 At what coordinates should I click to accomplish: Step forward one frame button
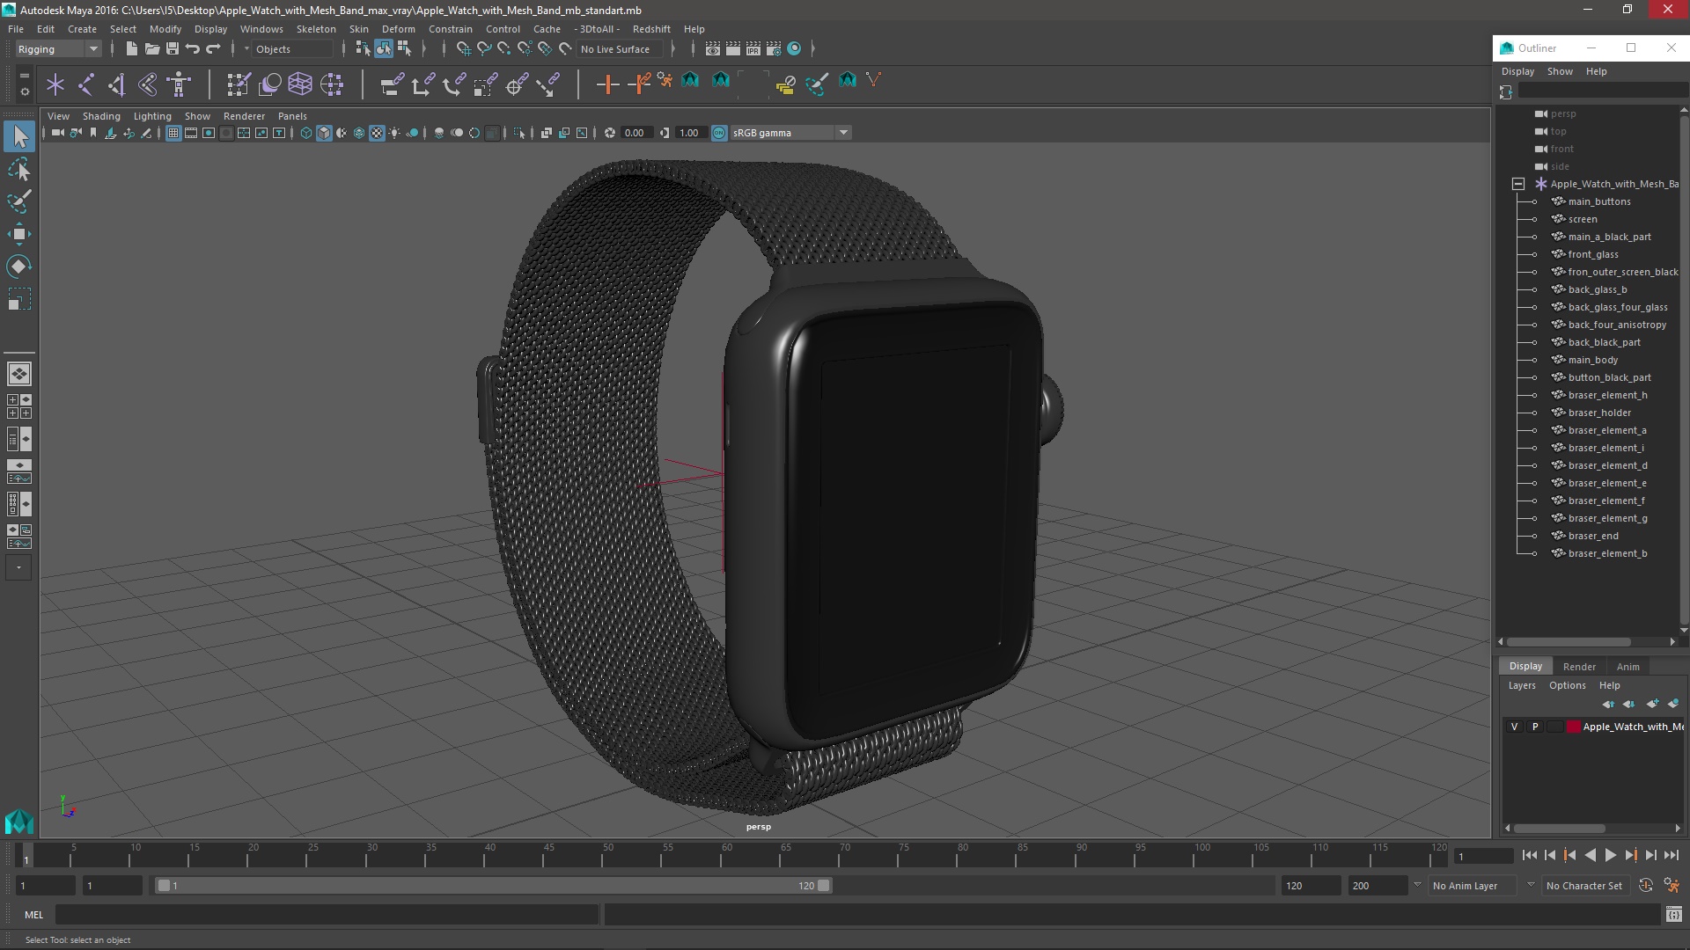[1650, 855]
